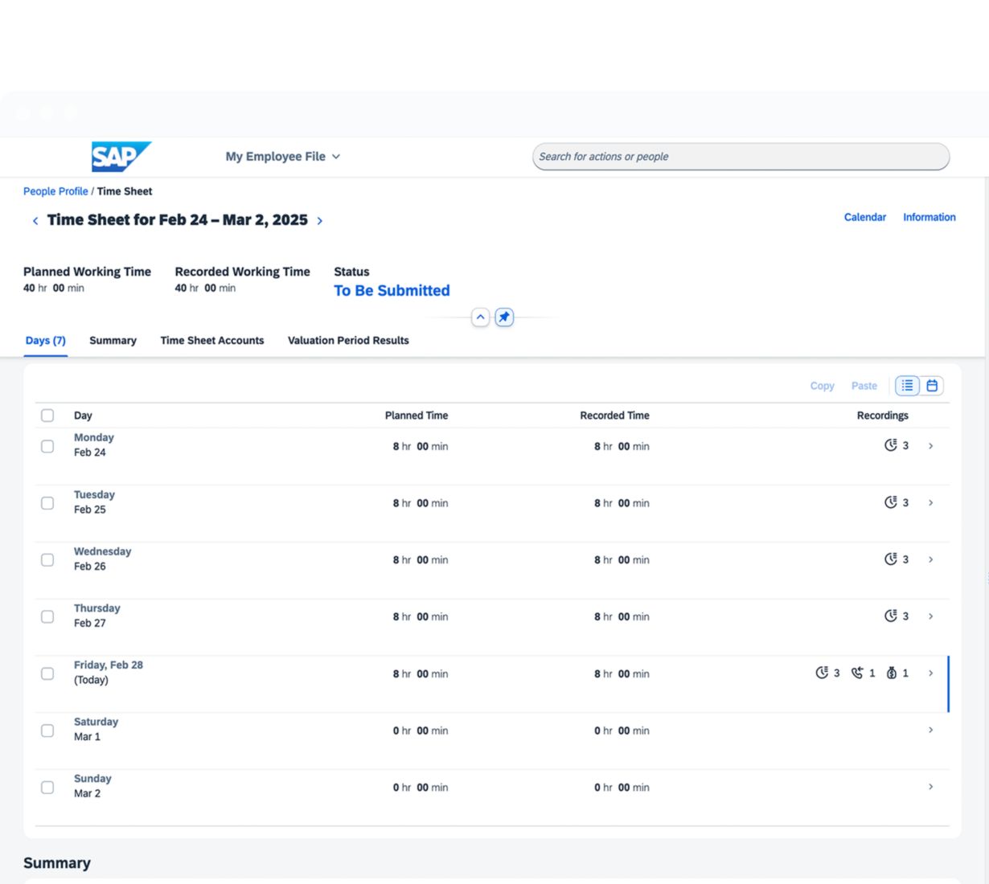This screenshot has width=989, height=884.
Task: Navigate to People Profile breadcrumb
Action: 55,191
